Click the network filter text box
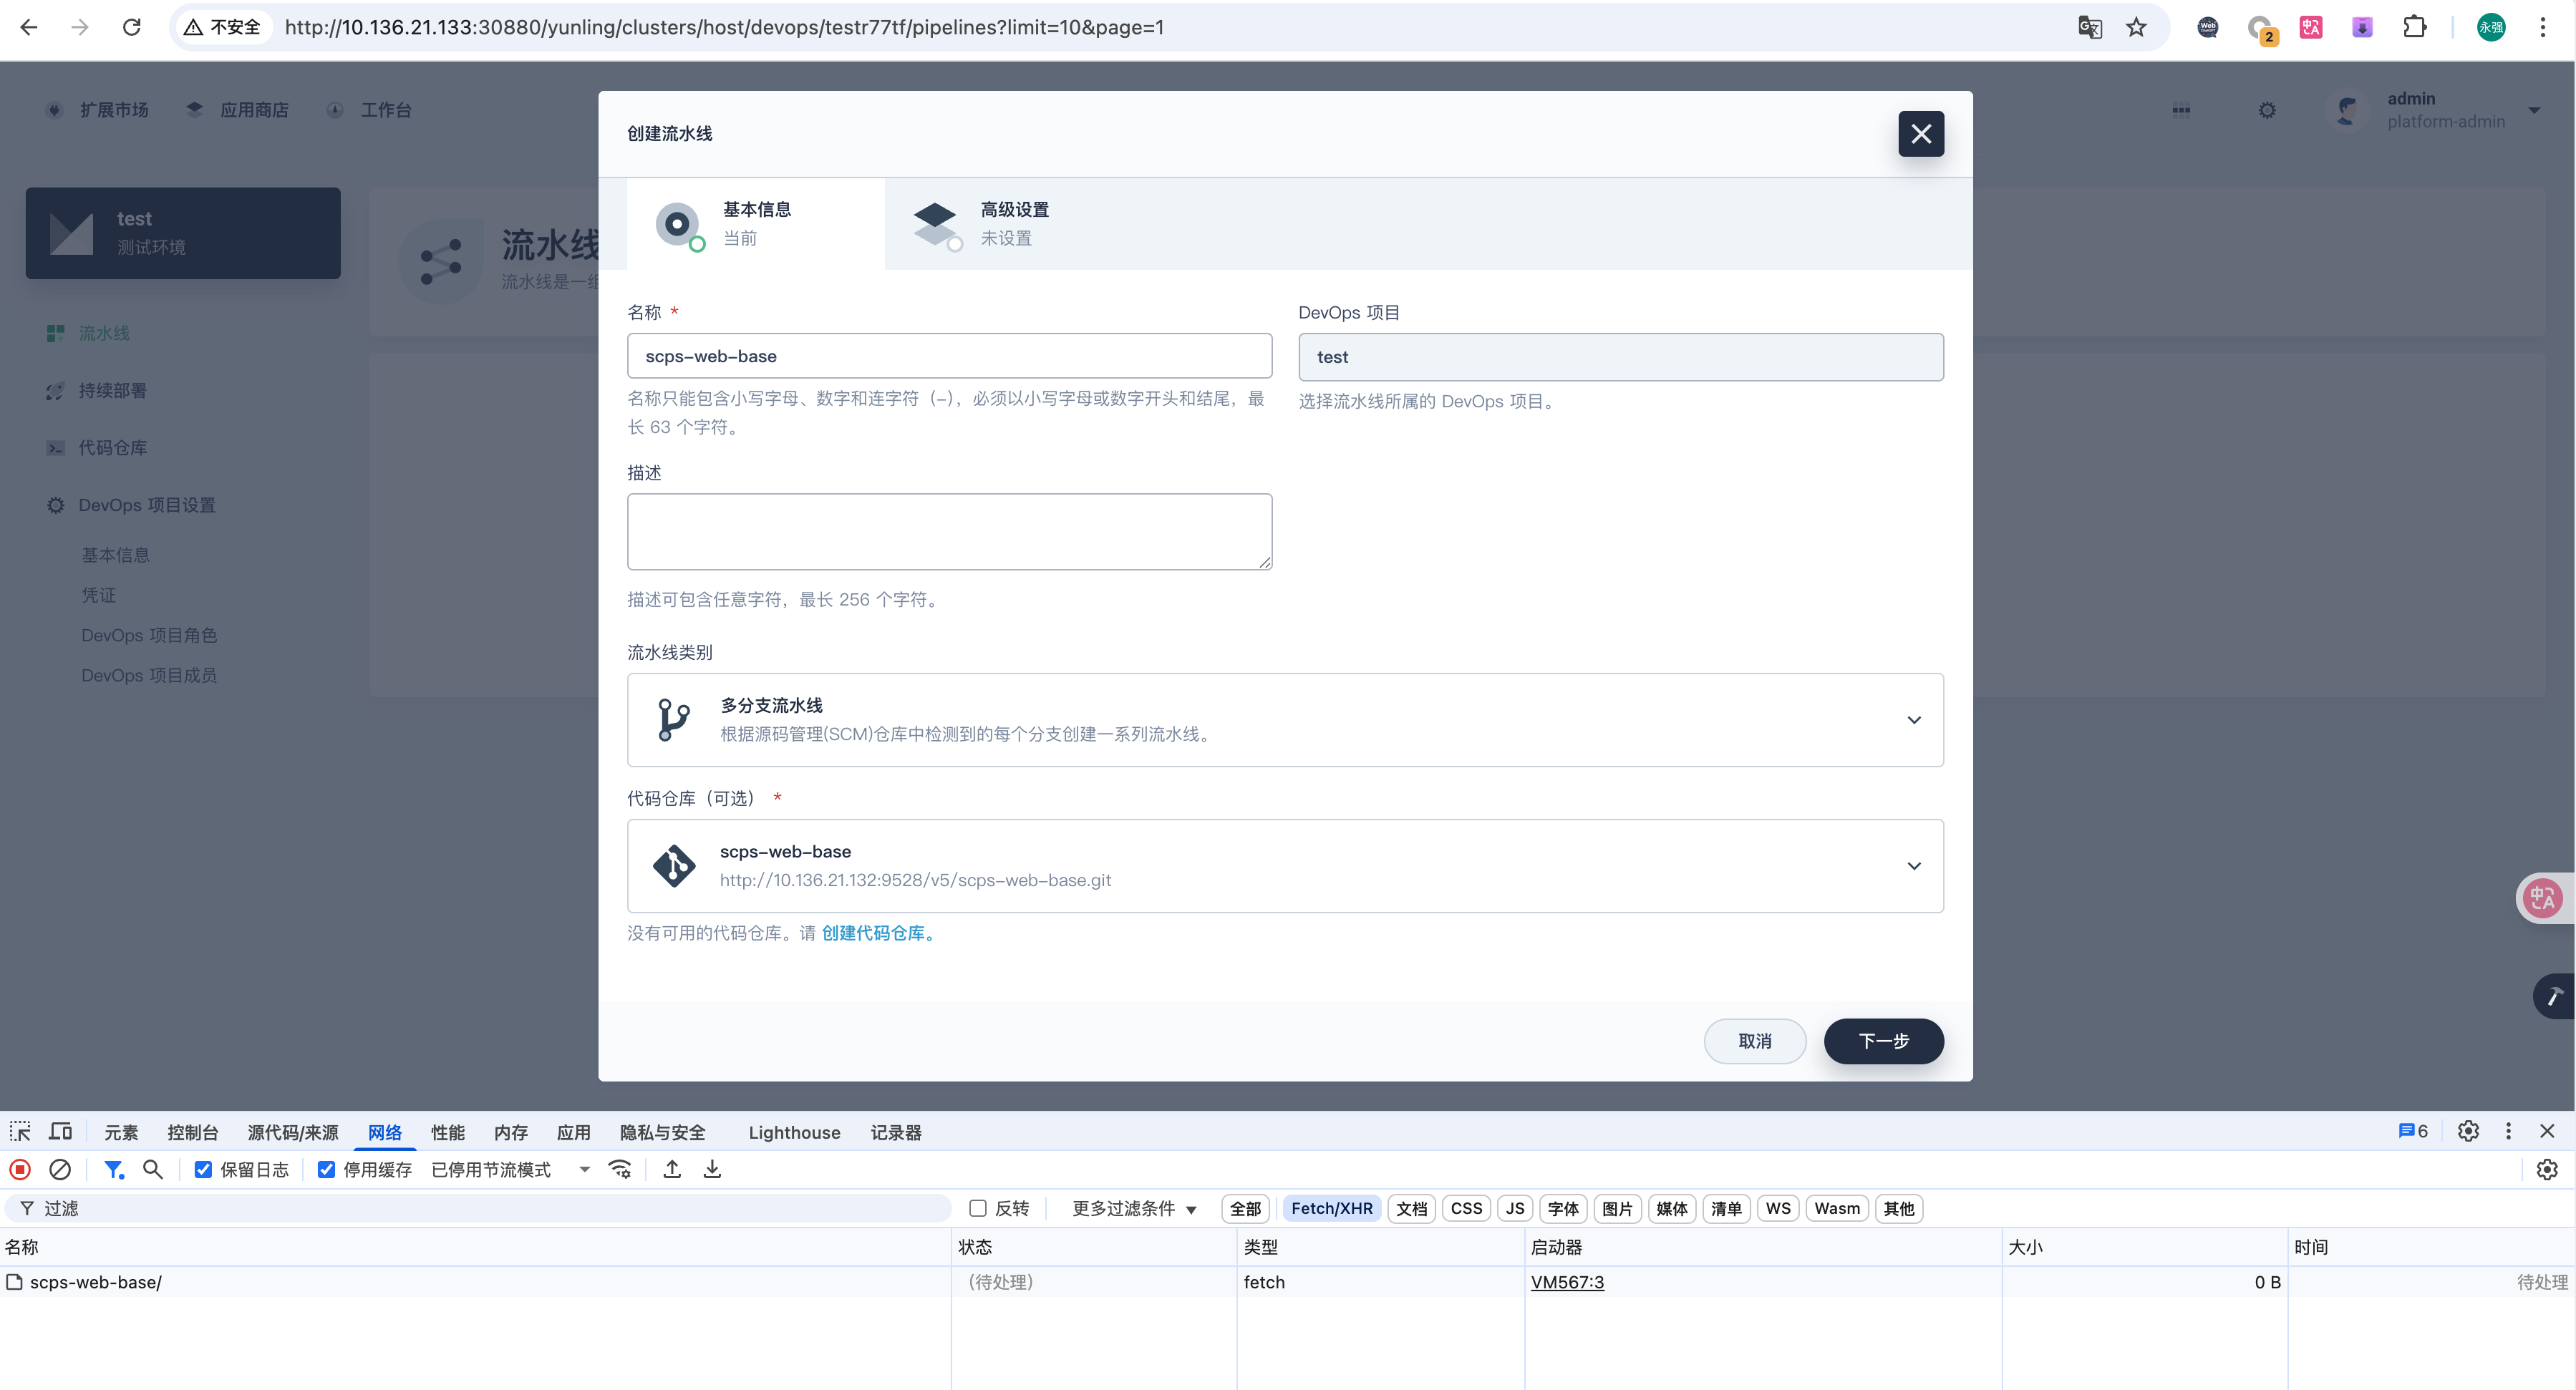Screen dimensions: 2576x1390 [x=480, y=1208]
